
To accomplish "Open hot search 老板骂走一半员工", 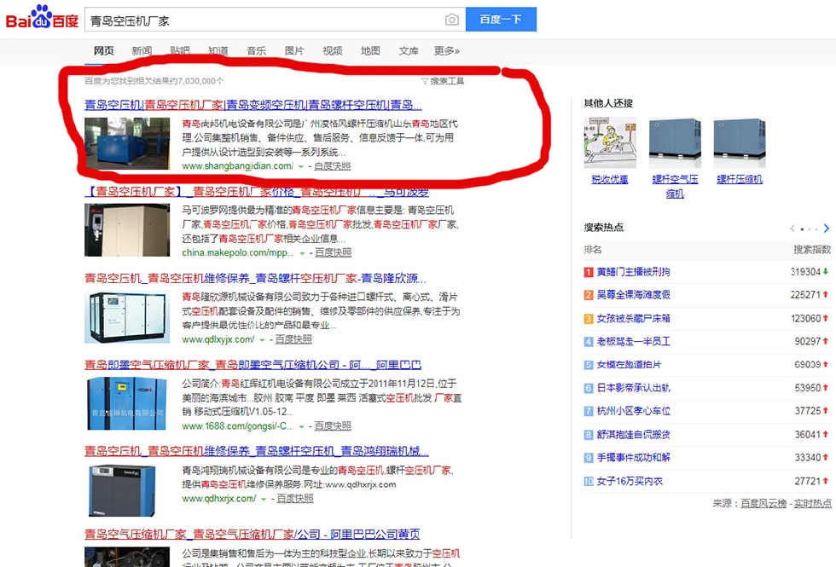I will tap(633, 342).
